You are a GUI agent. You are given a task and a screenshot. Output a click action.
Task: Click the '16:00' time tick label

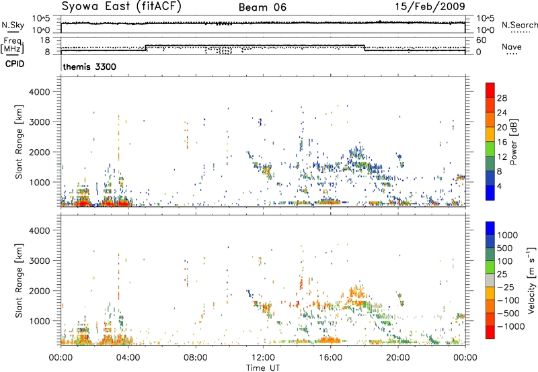330,358
